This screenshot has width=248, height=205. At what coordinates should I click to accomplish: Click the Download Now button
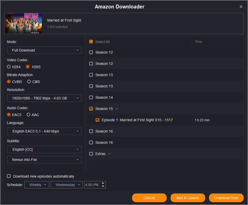coord(226,198)
